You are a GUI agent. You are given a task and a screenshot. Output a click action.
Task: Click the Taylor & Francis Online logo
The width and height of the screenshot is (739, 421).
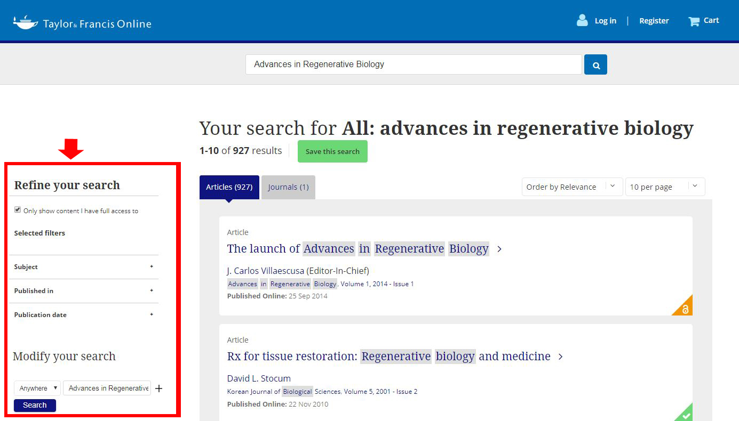(82, 23)
